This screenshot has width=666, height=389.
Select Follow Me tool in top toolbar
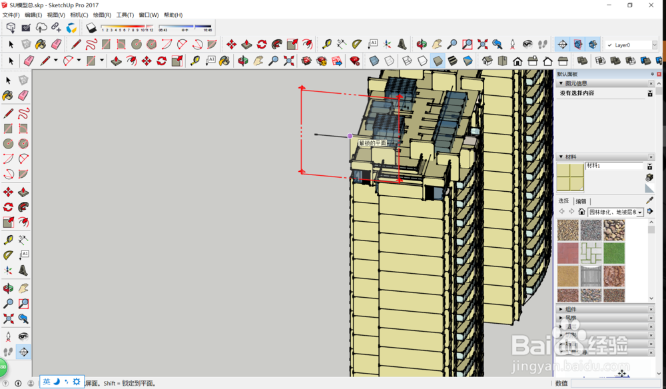[x=277, y=44]
